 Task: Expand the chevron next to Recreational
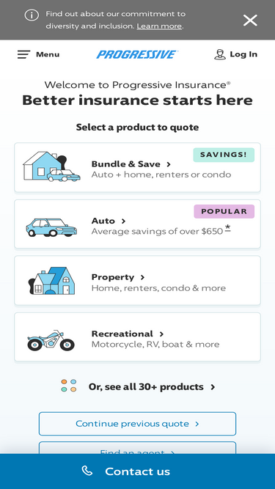coord(161,334)
